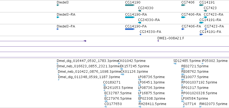
Task: Click the CG14190-RA transcript bar glyph
Action: point(130,17)
